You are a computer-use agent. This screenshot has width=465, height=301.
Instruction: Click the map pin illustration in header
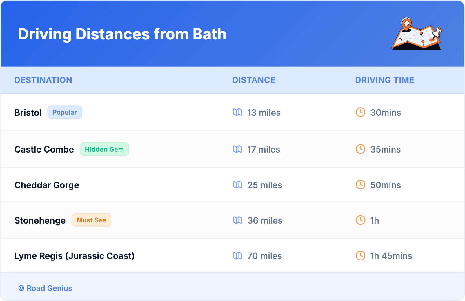417,34
